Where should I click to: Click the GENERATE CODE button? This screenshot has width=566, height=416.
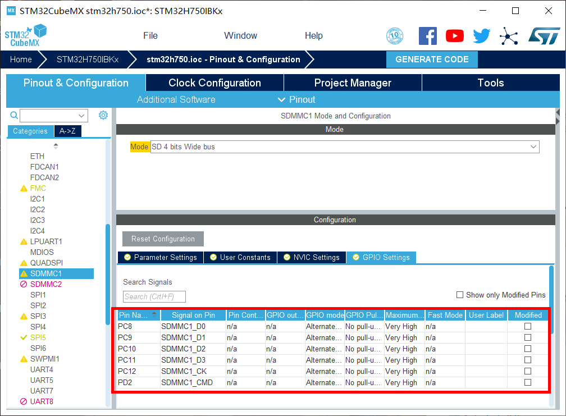pos(432,60)
